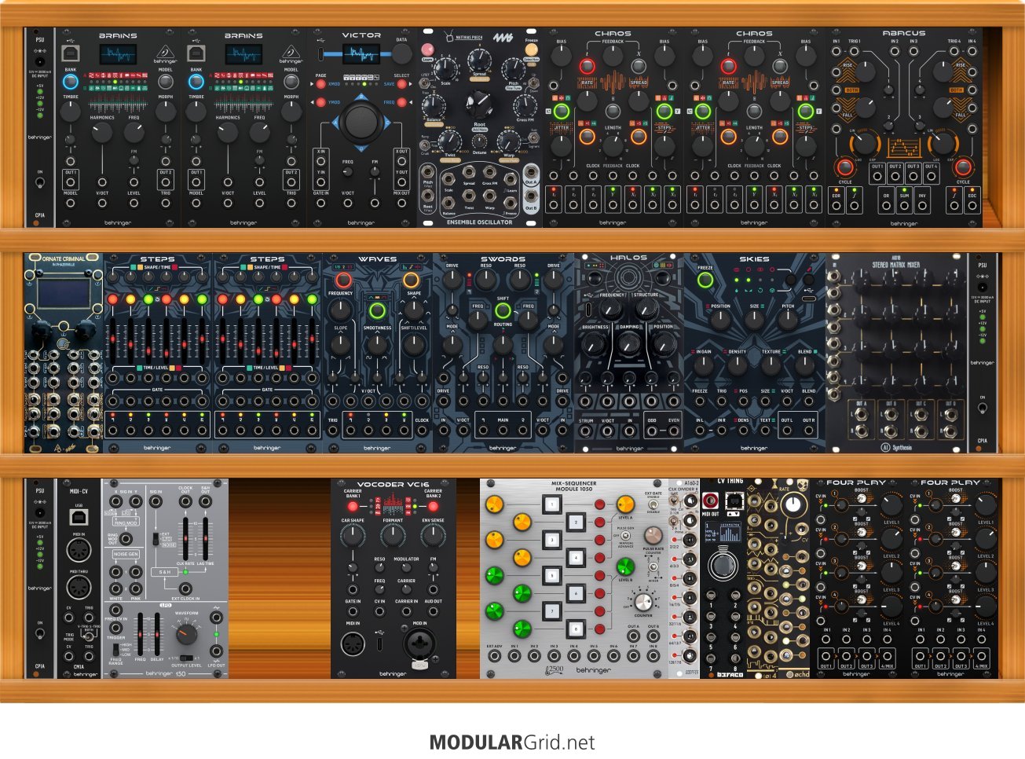Click the MORPH knob on right Brains
Image resolution: width=1025 pixels, height=759 pixels.
[291, 111]
